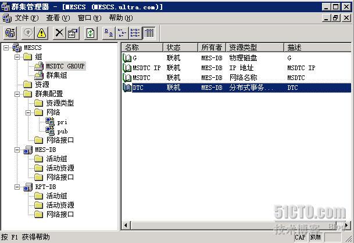Open the 查看(V) menu

(x=58, y=18)
